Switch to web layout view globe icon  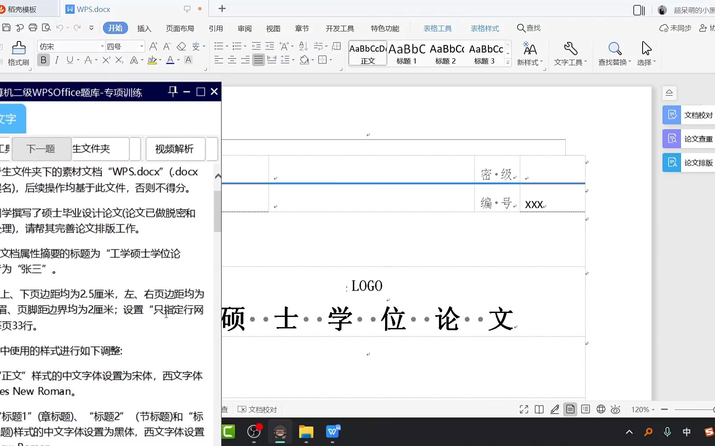pos(601,409)
